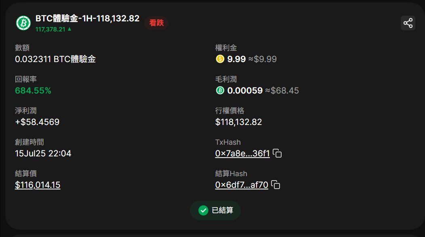Click the gold coin icon beside 9.99

220,59
